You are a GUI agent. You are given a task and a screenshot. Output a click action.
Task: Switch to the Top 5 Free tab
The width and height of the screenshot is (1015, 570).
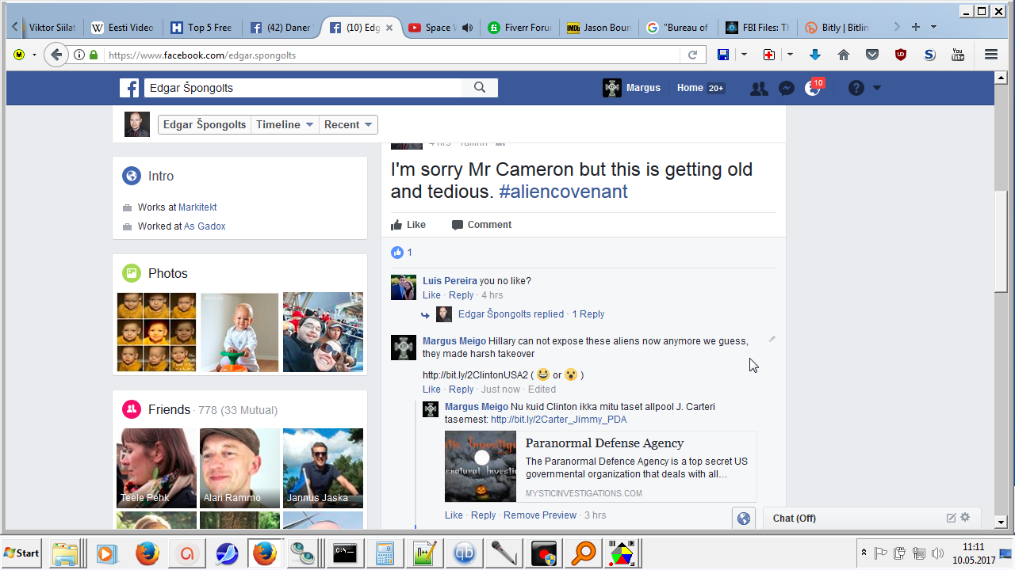point(201,28)
